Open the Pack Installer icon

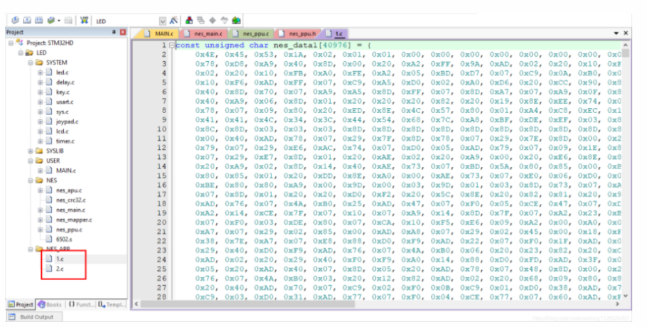[x=236, y=20]
